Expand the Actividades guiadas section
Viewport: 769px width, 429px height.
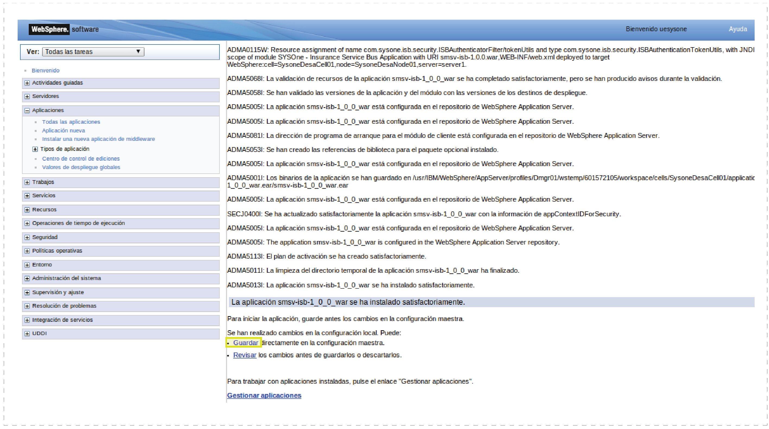(27, 83)
